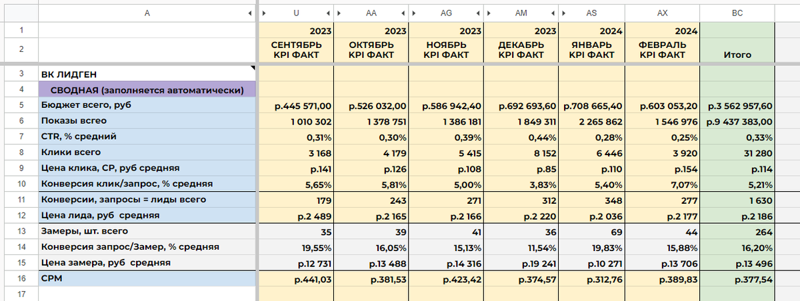Select the НОЯБРЬ KPI ФАКТ header cell
800x301 pixels.
click(447, 50)
